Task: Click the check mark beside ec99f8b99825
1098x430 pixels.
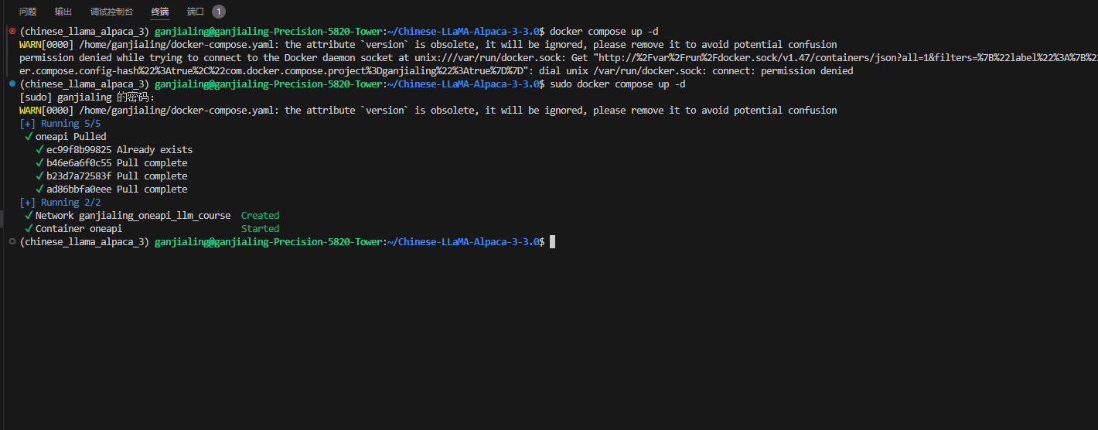Action: [39, 150]
